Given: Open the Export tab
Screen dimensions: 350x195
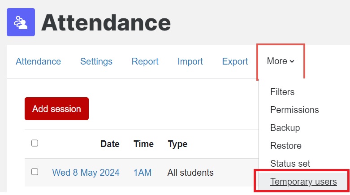Looking at the screenshot, I should (235, 61).
